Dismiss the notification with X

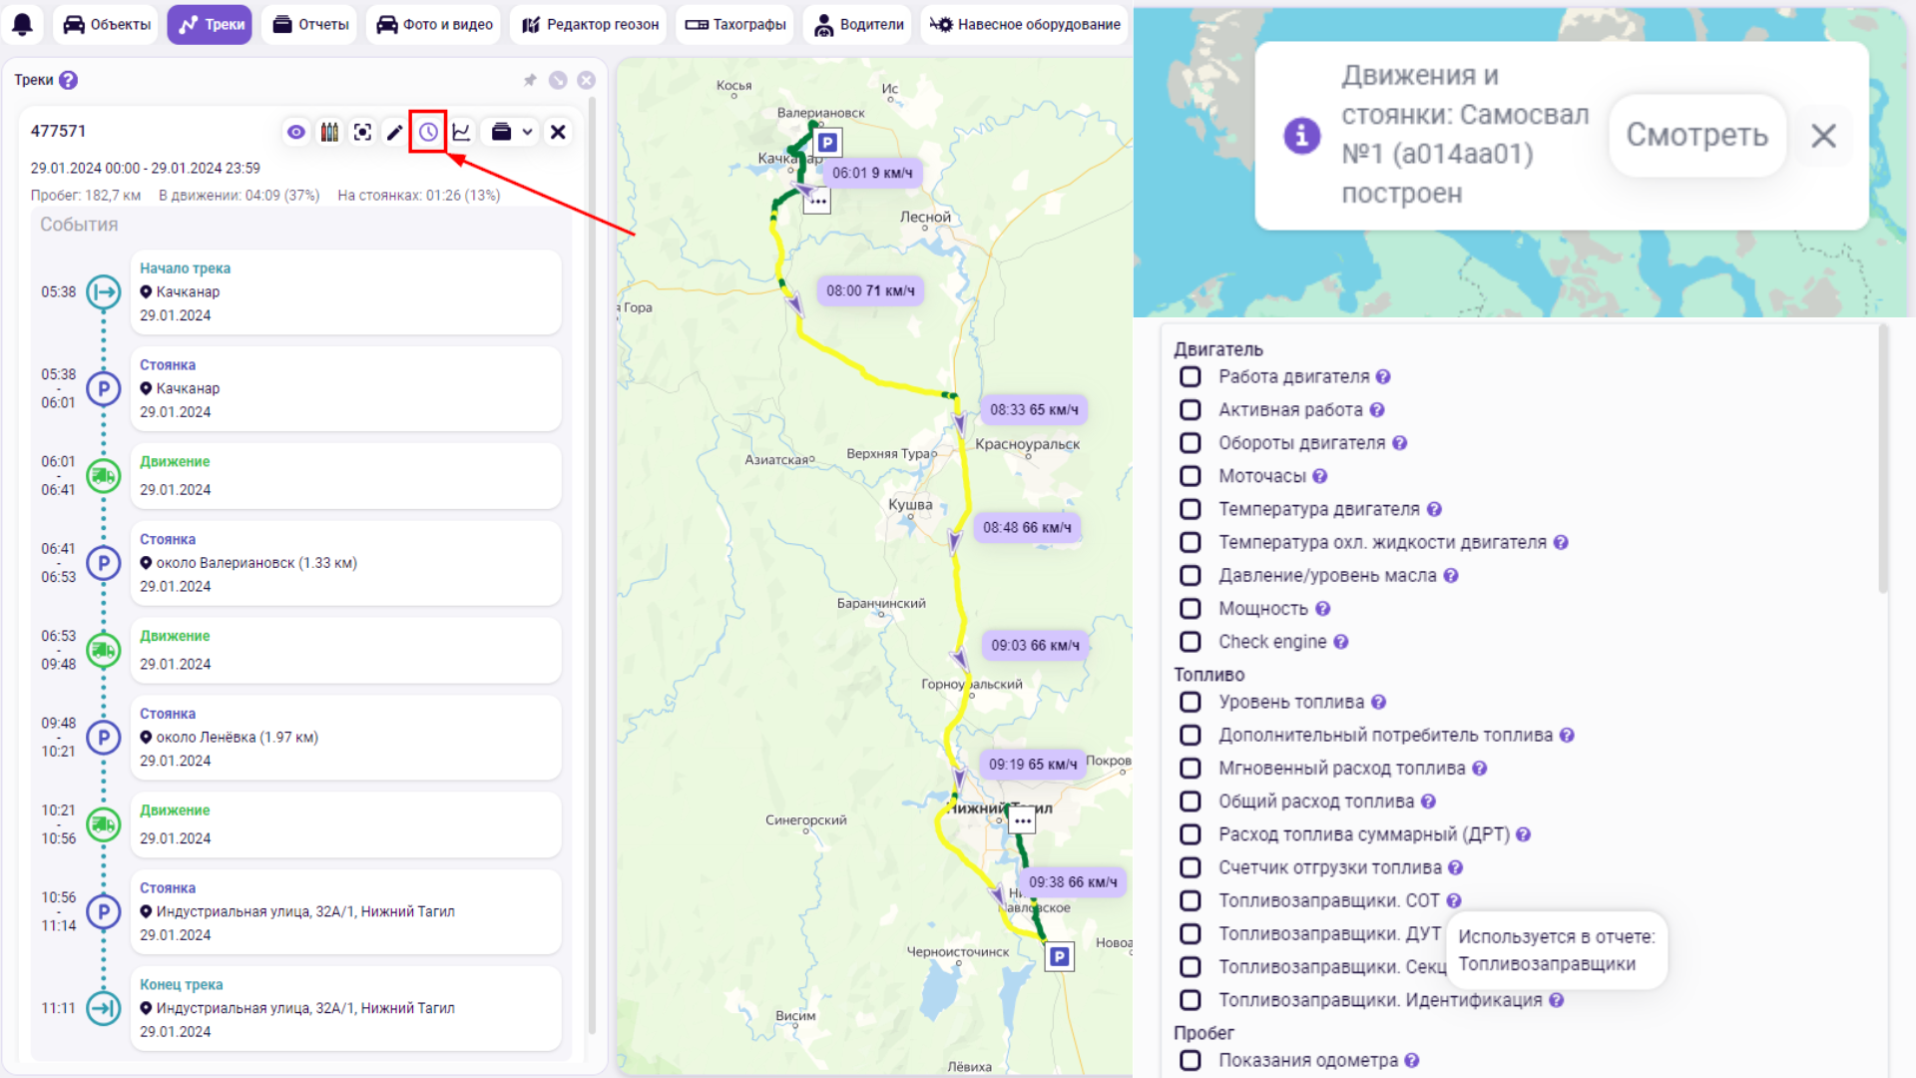(1823, 136)
